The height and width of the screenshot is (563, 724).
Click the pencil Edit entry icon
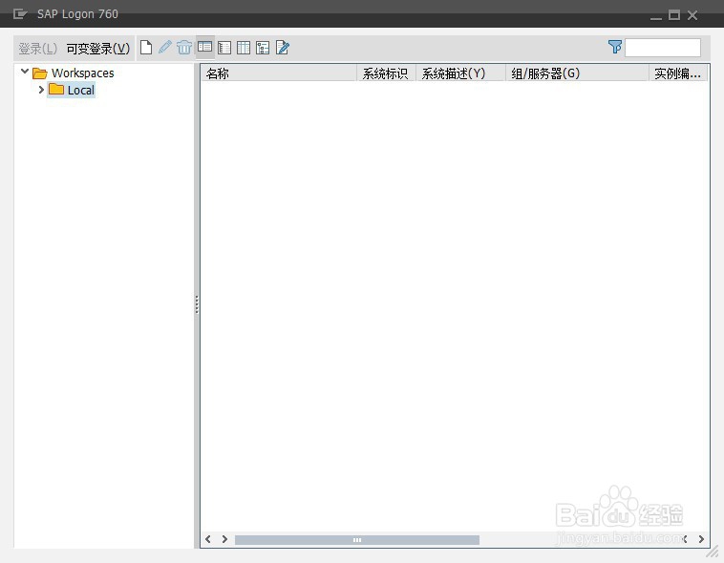pos(165,47)
